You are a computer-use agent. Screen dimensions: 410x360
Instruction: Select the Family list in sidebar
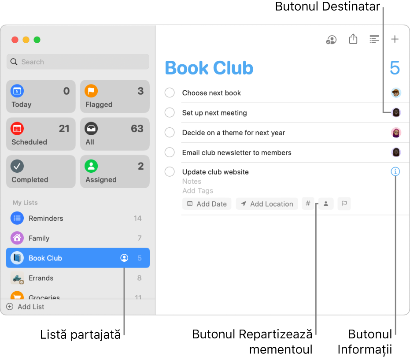(x=78, y=238)
